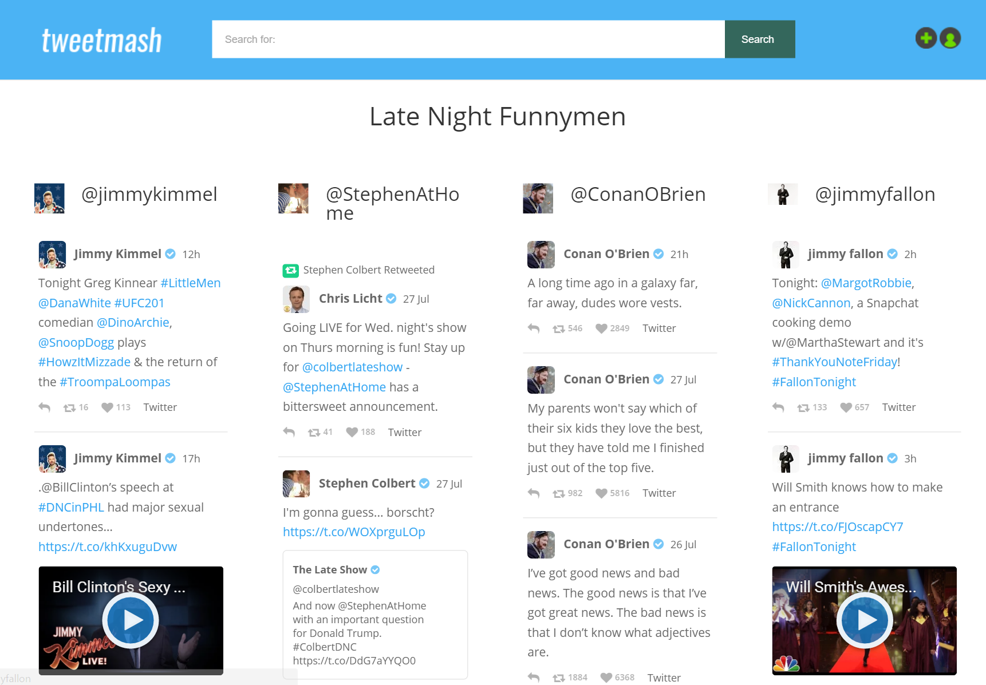Click inside the Search for input field
Screen dimensions: 986x685
[468, 39]
